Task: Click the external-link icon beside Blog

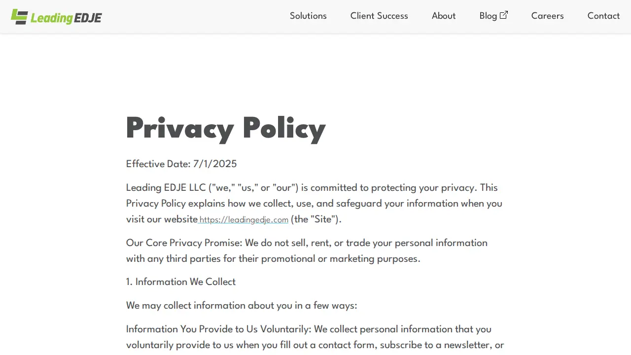Action: [x=504, y=15]
